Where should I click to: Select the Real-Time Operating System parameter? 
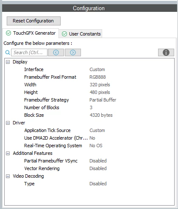coord(53,146)
